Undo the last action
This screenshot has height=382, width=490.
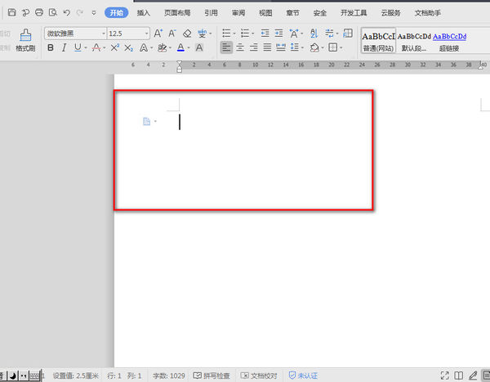coord(67,12)
